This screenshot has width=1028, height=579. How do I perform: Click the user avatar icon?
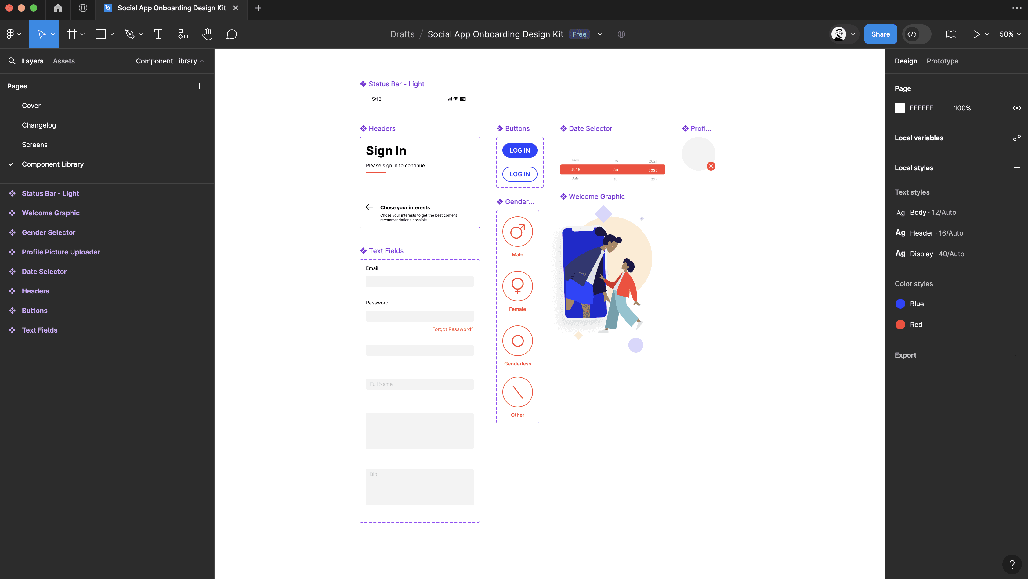tap(838, 34)
